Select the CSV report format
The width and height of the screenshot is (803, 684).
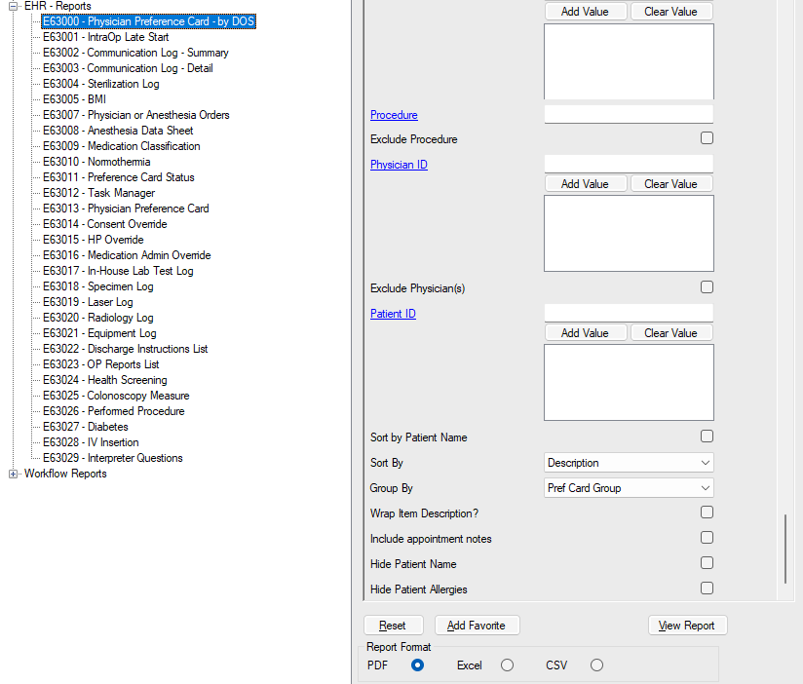click(596, 664)
